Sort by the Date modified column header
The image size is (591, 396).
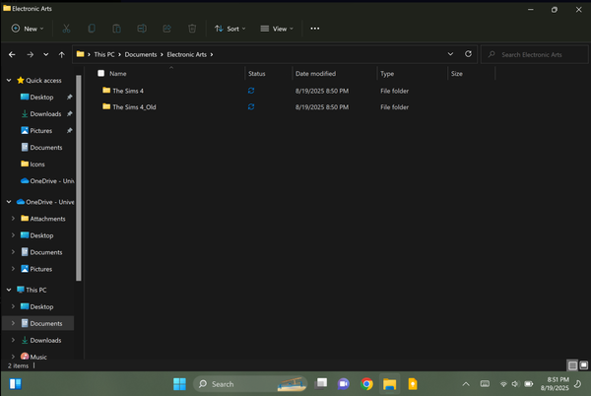point(315,74)
